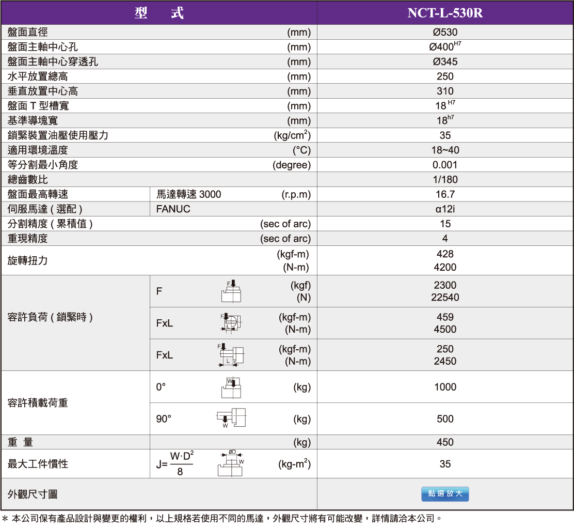Click the 水平放置總高 row label
Viewport: 574px width, 528px height.
(x=38, y=76)
